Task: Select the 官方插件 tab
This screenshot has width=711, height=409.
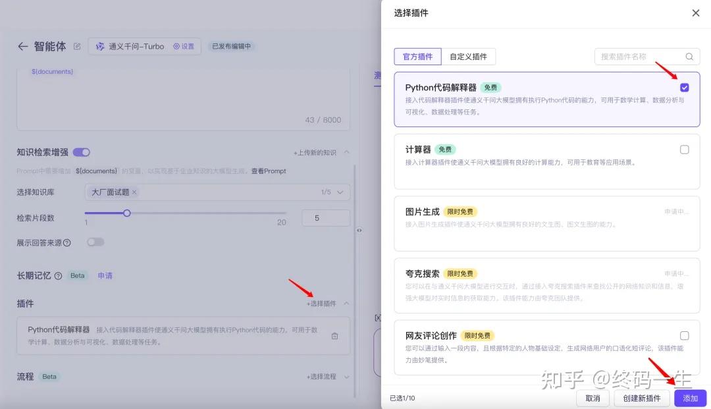Action: tap(417, 57)
